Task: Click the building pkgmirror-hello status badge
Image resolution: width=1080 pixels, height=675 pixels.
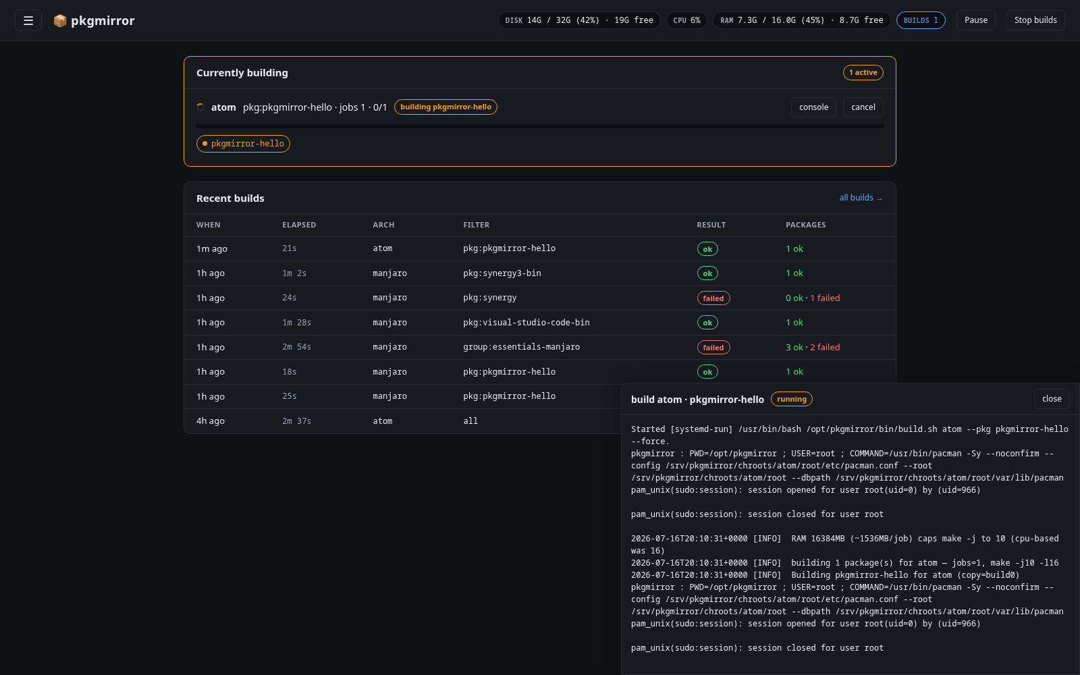Action: pyautogui.click(x=446, y=107)
